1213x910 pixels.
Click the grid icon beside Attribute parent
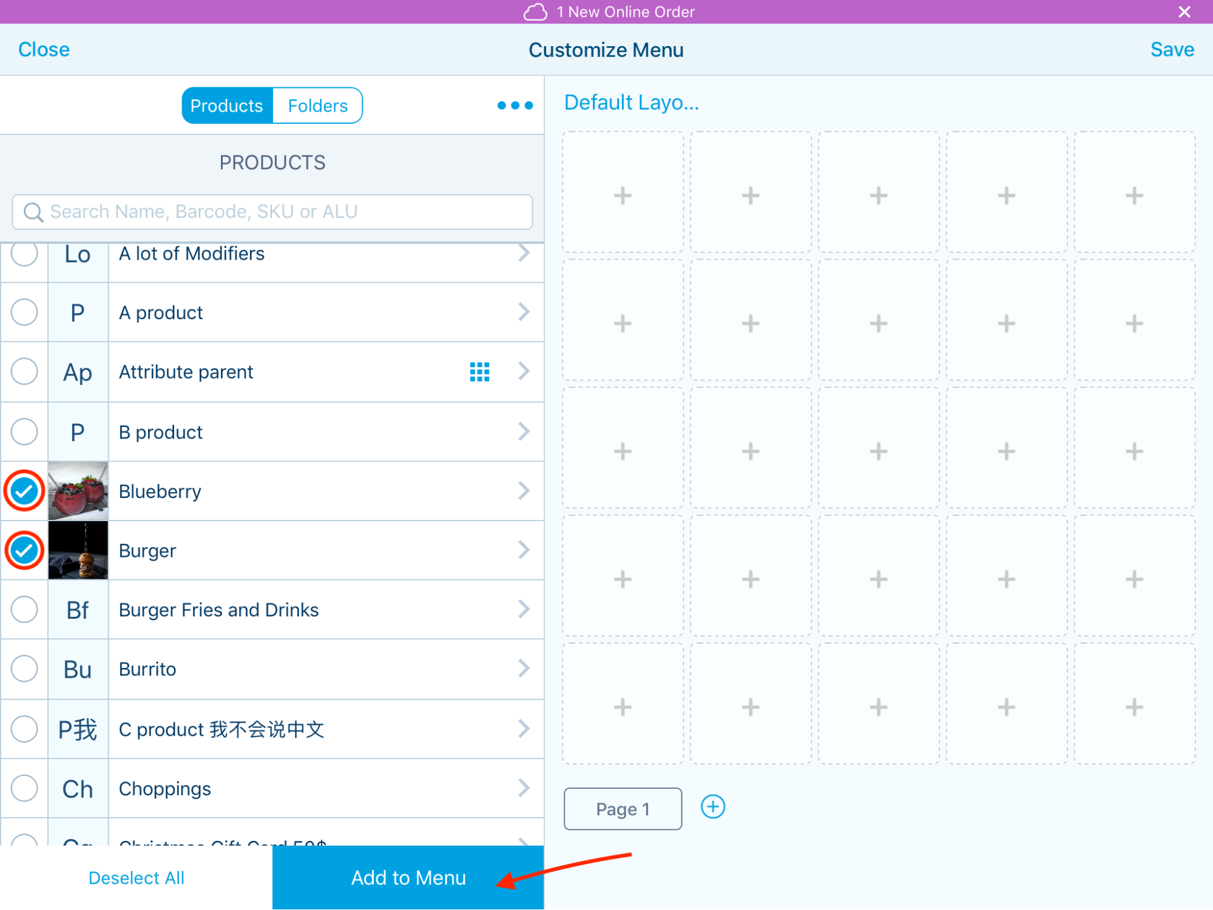(479, 371)
